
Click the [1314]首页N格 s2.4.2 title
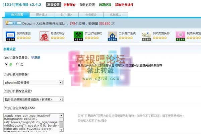click(x=22, y=5)
